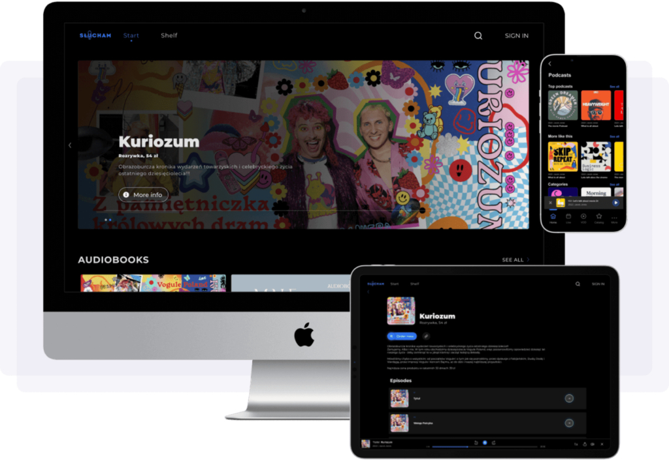Select the VOD icon in the phone bottom bar
This screenshot has height=461, width=669.
583,216
